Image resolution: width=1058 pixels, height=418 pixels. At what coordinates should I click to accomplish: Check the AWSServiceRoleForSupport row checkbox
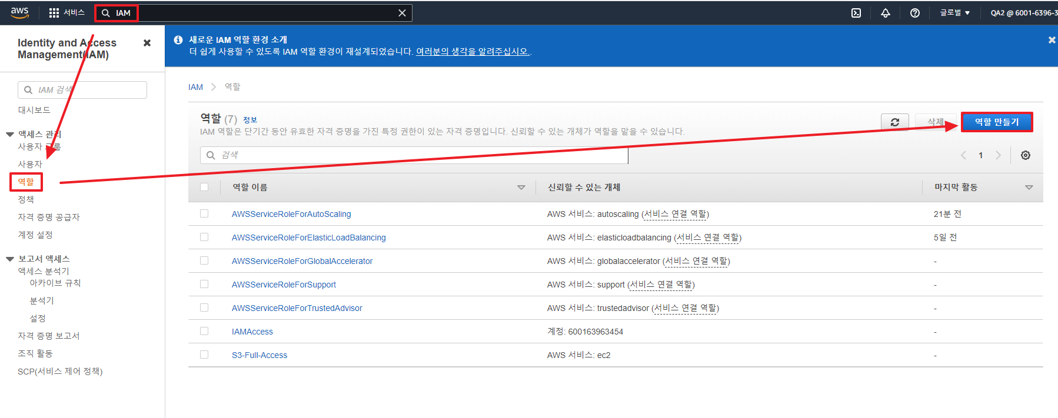(204, 284)
